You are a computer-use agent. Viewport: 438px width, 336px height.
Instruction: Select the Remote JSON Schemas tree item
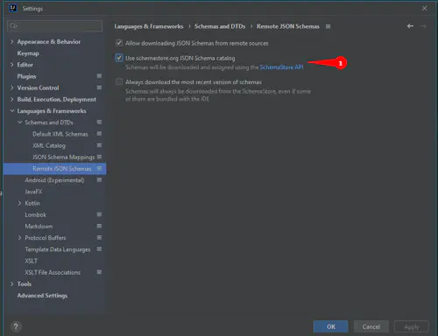coord(61,169)
